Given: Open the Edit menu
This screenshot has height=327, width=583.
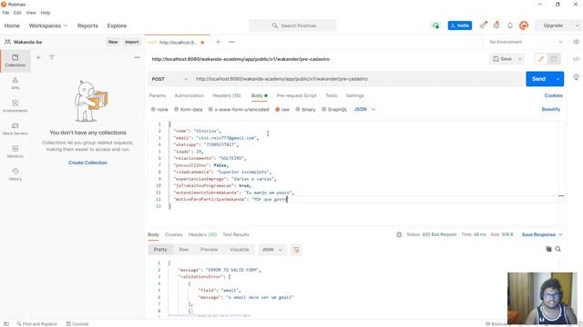Looking at the screenshot, I should [17, 13].
